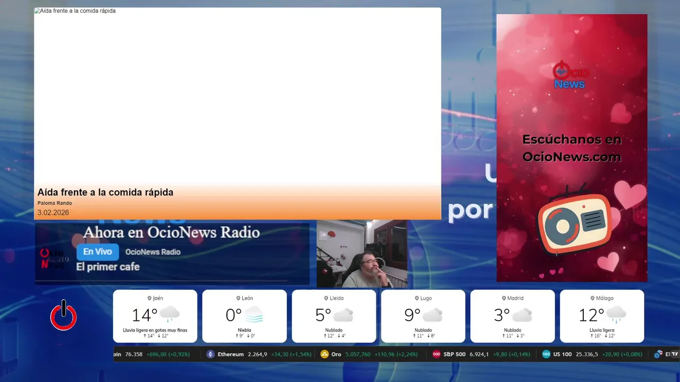The height and width of the screenshot is (382, 680).
Task: Click the OcioNews logo on red banner
Action: pos(571,75)
